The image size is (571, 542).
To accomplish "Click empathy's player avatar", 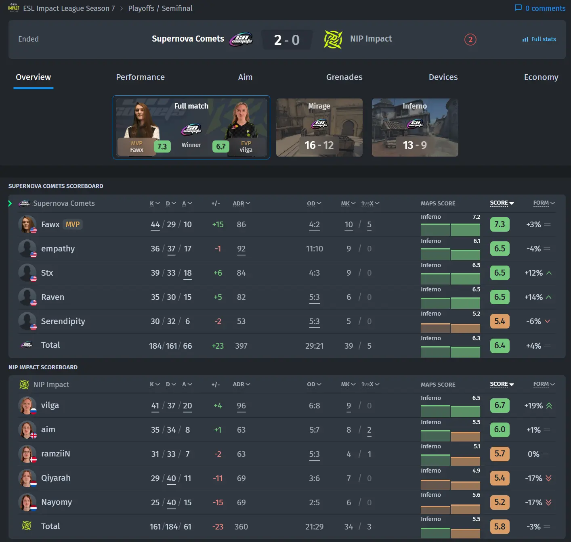I will [27, 249].
